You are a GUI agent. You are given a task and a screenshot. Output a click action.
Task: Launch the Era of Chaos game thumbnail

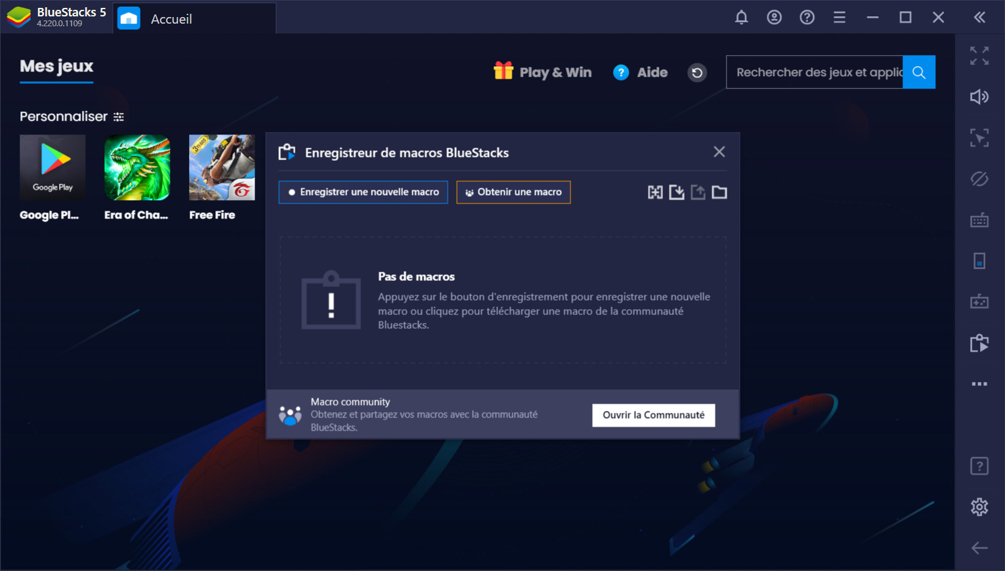(x=137, y=167)
